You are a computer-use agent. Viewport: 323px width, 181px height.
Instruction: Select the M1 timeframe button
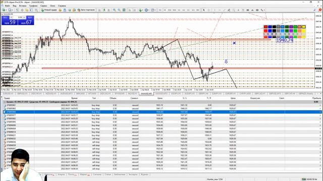(x=160, y=10)
